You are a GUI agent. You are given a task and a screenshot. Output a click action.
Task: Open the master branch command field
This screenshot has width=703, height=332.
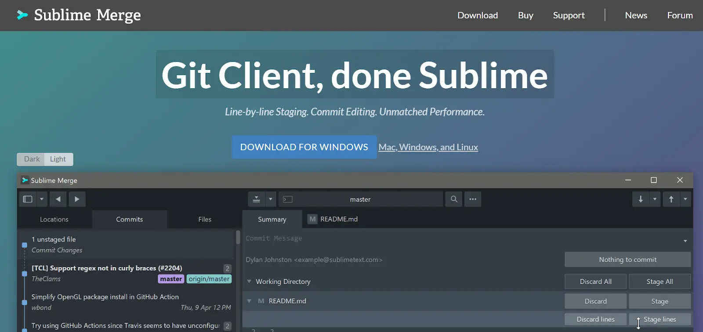[360, 199]
